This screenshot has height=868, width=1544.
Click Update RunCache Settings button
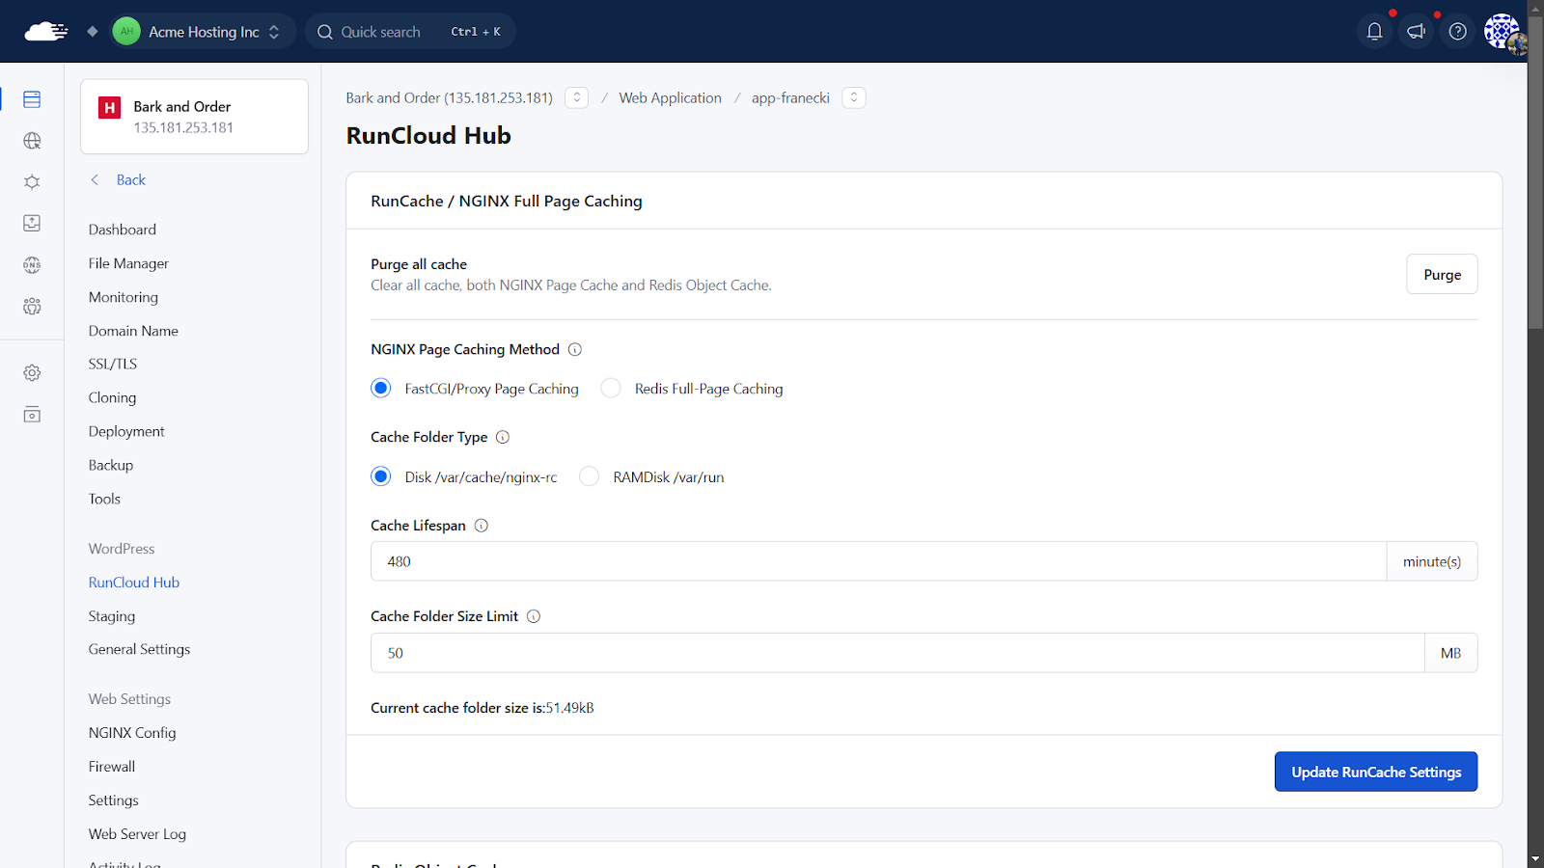[x=1375, y=772]
